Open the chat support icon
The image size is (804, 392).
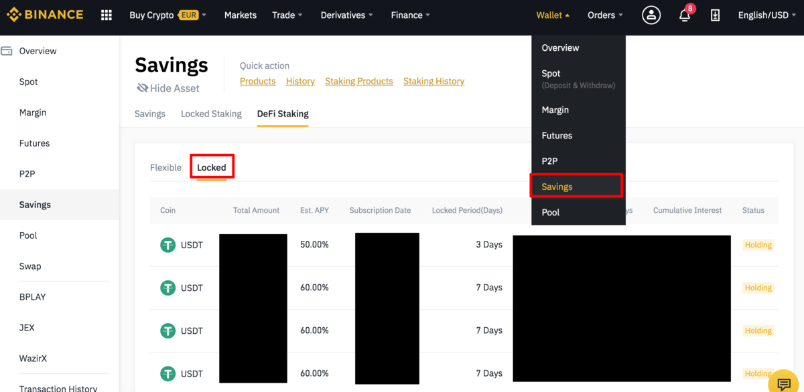[783, 385]
